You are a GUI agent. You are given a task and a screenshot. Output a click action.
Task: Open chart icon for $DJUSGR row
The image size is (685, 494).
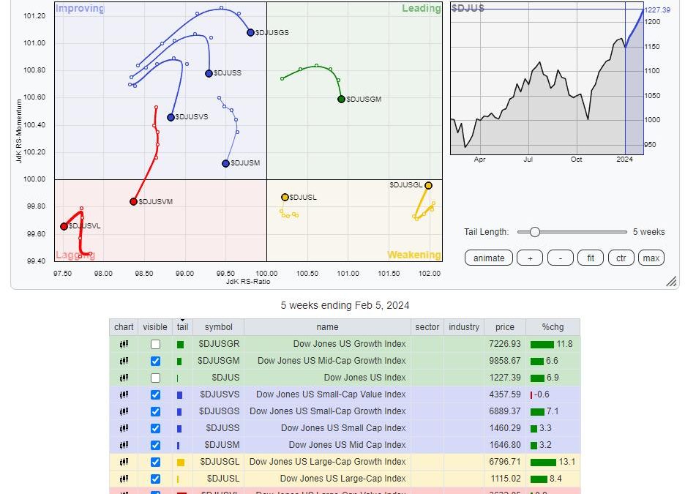[124, 344]
